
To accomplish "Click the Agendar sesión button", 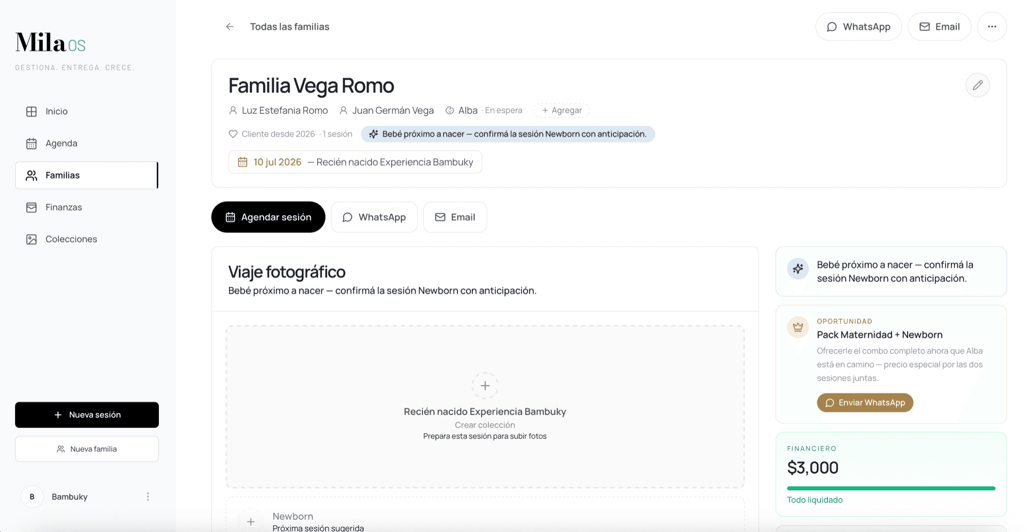I will (268, 217).
